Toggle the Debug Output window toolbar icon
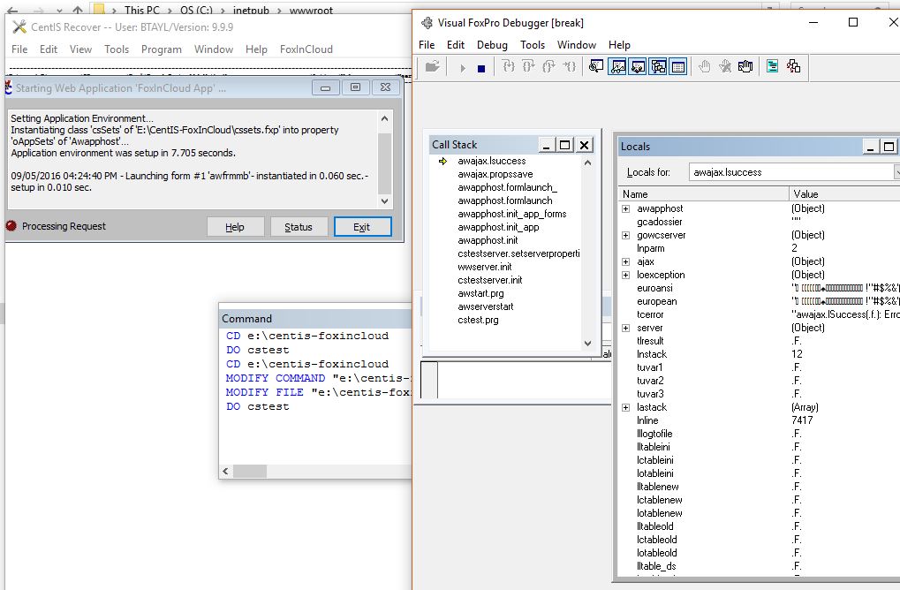 coord(677,66)
